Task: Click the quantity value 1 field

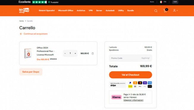Action: coord(70,53)
